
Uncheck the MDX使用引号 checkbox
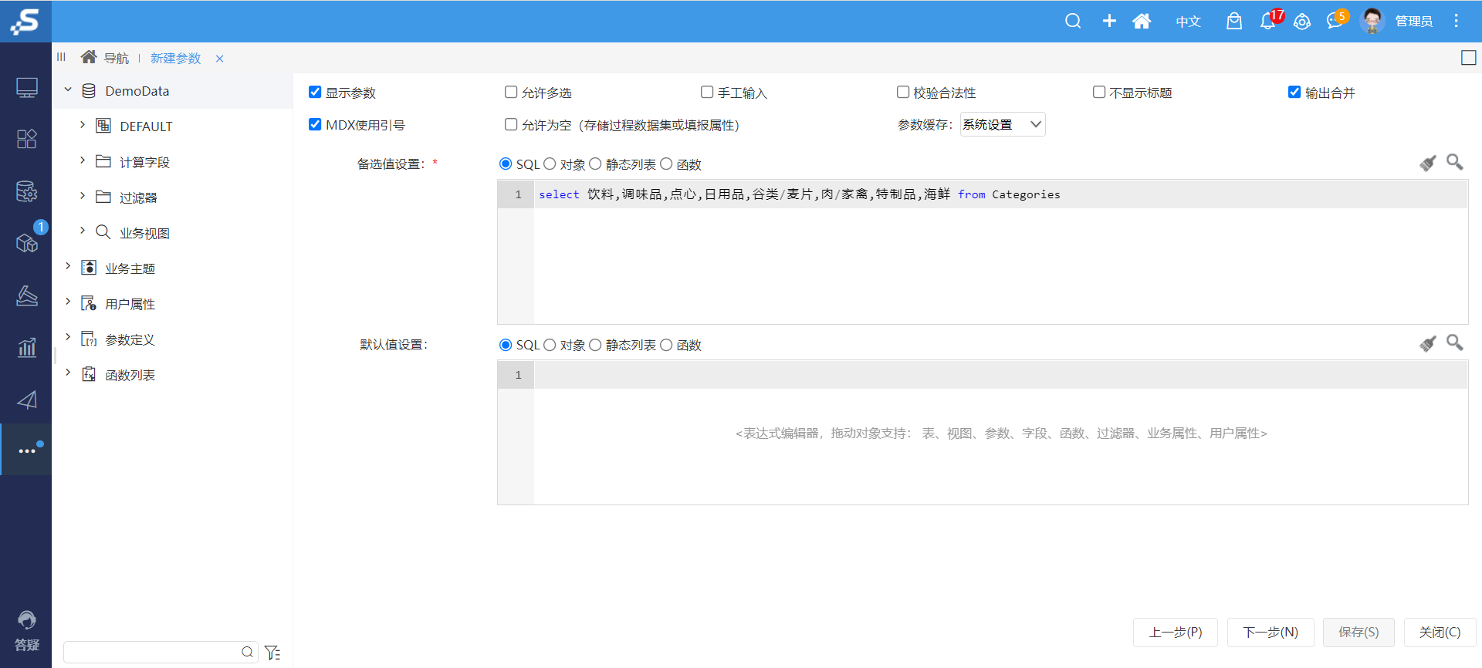(315, 124)
